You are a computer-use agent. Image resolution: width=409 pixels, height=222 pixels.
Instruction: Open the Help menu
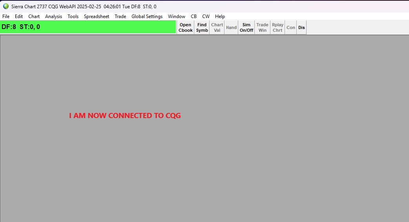pos(220,16)
